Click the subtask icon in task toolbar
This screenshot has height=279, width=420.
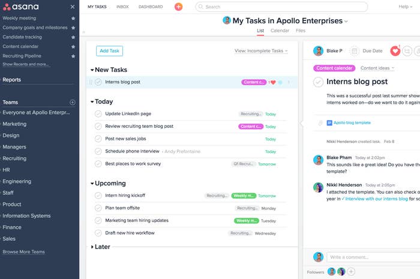coord(407,51)
